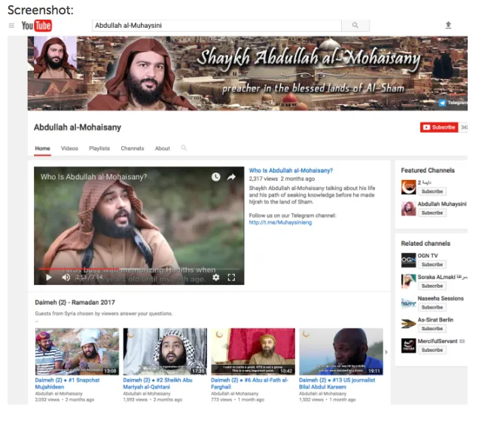Viewport: 491px width, 422px height.
Task: Focus the YouTube search field
Action: [217, 26]
